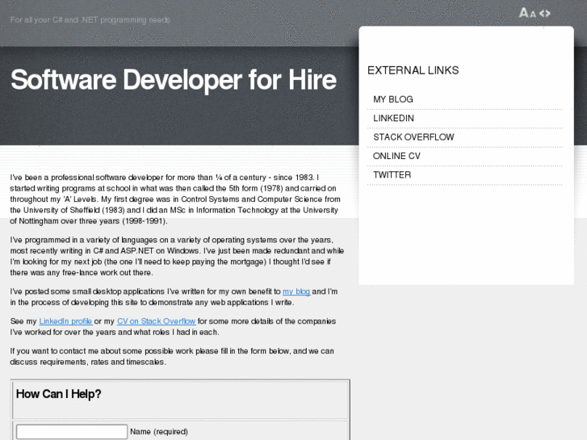Click the EXTERNAL LINKS heading

(x=413, y=70)
